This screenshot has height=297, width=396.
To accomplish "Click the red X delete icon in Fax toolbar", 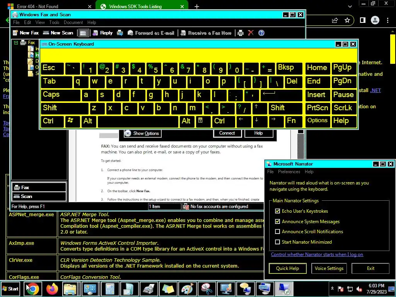I will click(251, 33).
